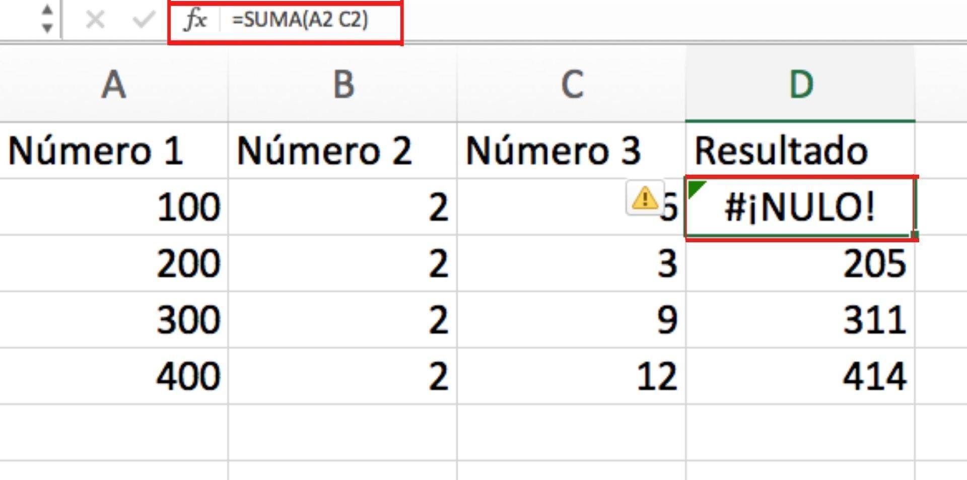Click the cell containing 205

(800, 263)
